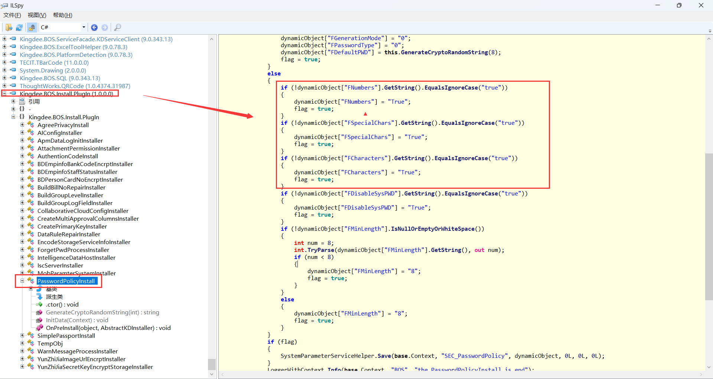Open OnPreInstall(object, AbstractKDInstaller) method
The width and height of the screenshot is (713, 379).
click(x=108, y=328)
